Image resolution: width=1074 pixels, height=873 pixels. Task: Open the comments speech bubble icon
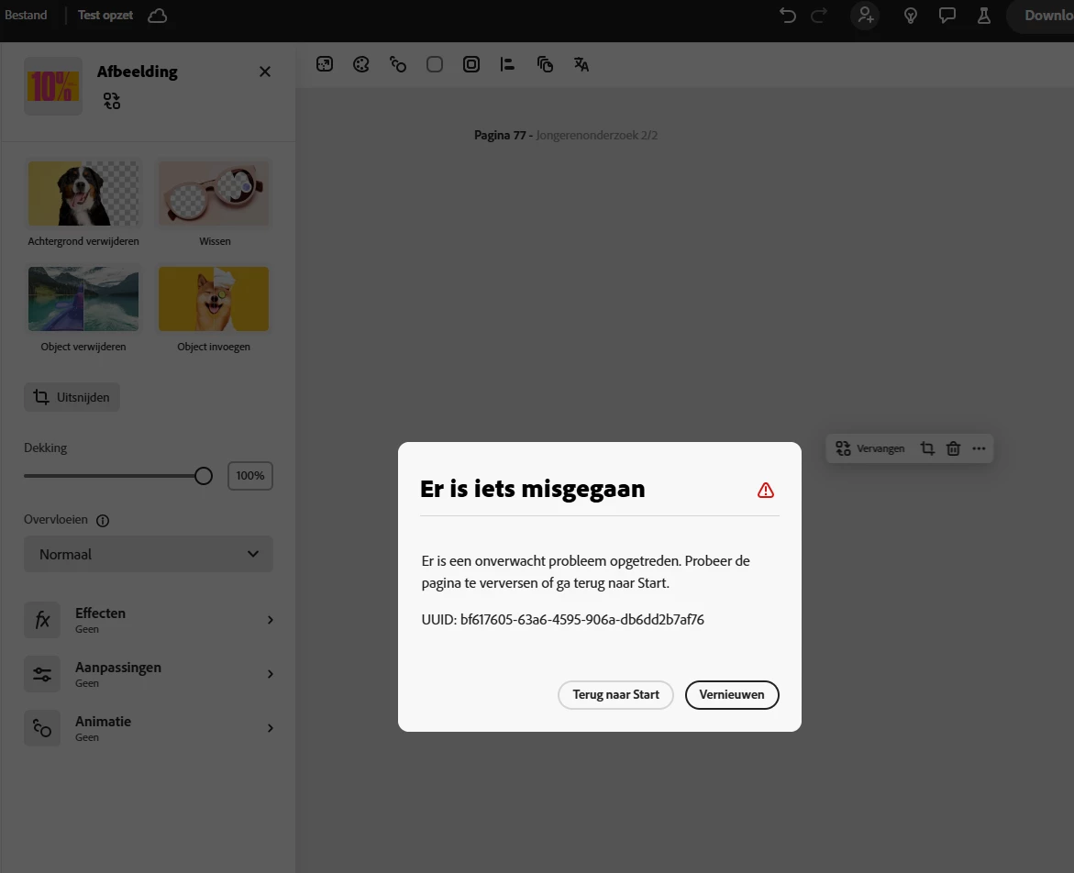click(x=947, y=15)
